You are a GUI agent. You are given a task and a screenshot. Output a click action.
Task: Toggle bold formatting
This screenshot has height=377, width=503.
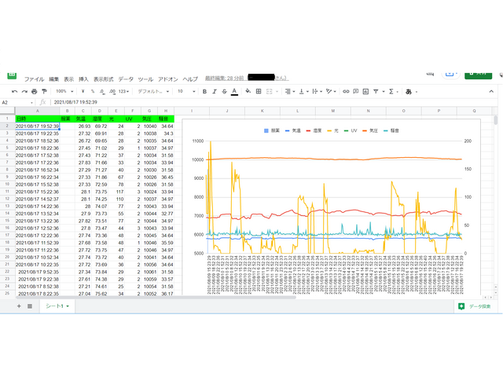coord(204,91)
